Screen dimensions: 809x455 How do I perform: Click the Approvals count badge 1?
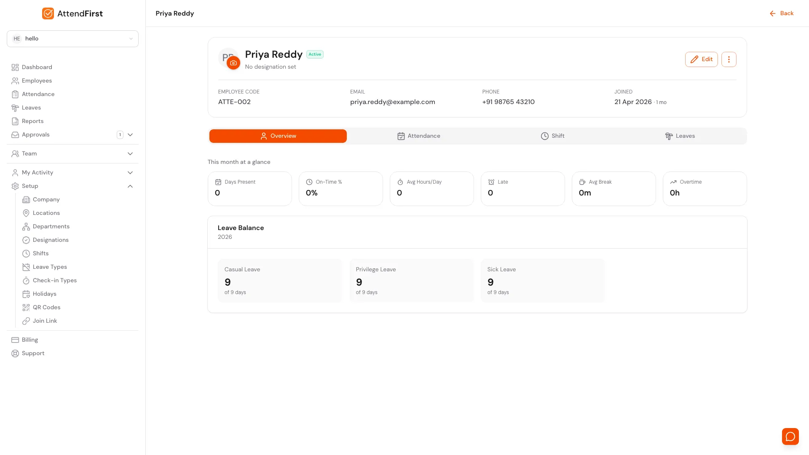[x=120, y=135]
